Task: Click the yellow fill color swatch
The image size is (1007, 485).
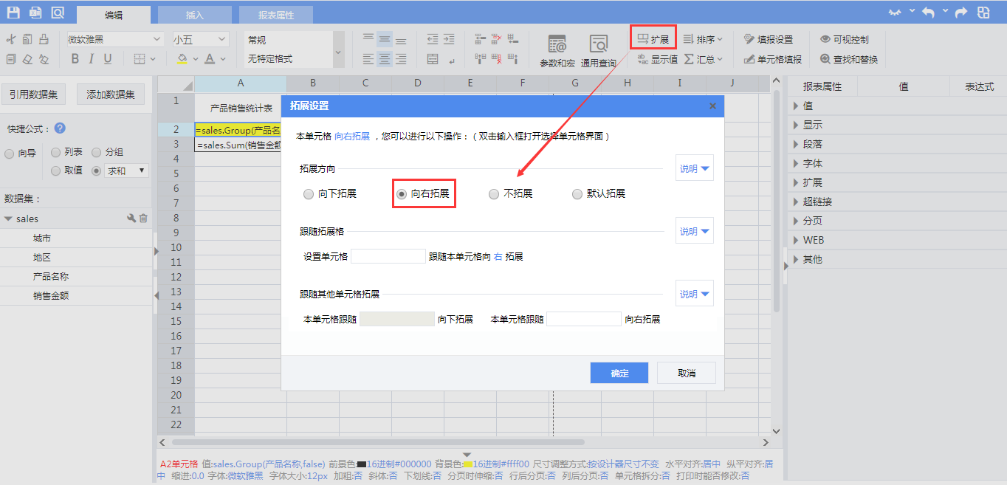Action: click(182, 59)
